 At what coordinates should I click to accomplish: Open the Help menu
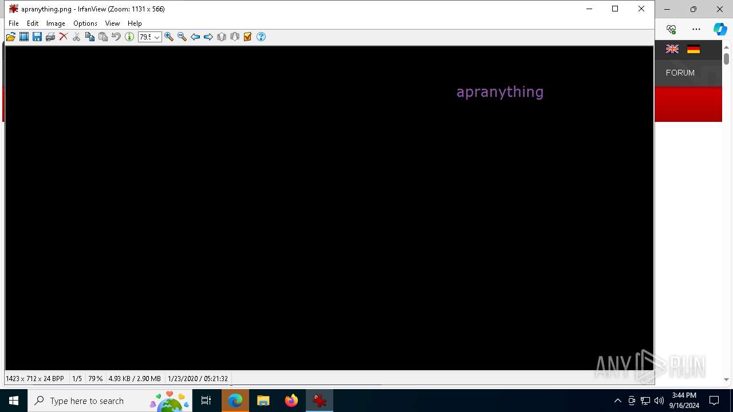point(135,23)
